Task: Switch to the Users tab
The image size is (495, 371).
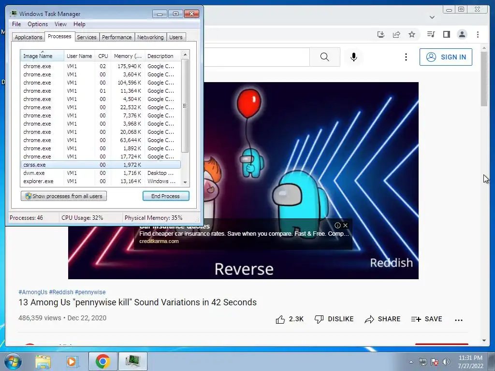Action: click(176, 37)
